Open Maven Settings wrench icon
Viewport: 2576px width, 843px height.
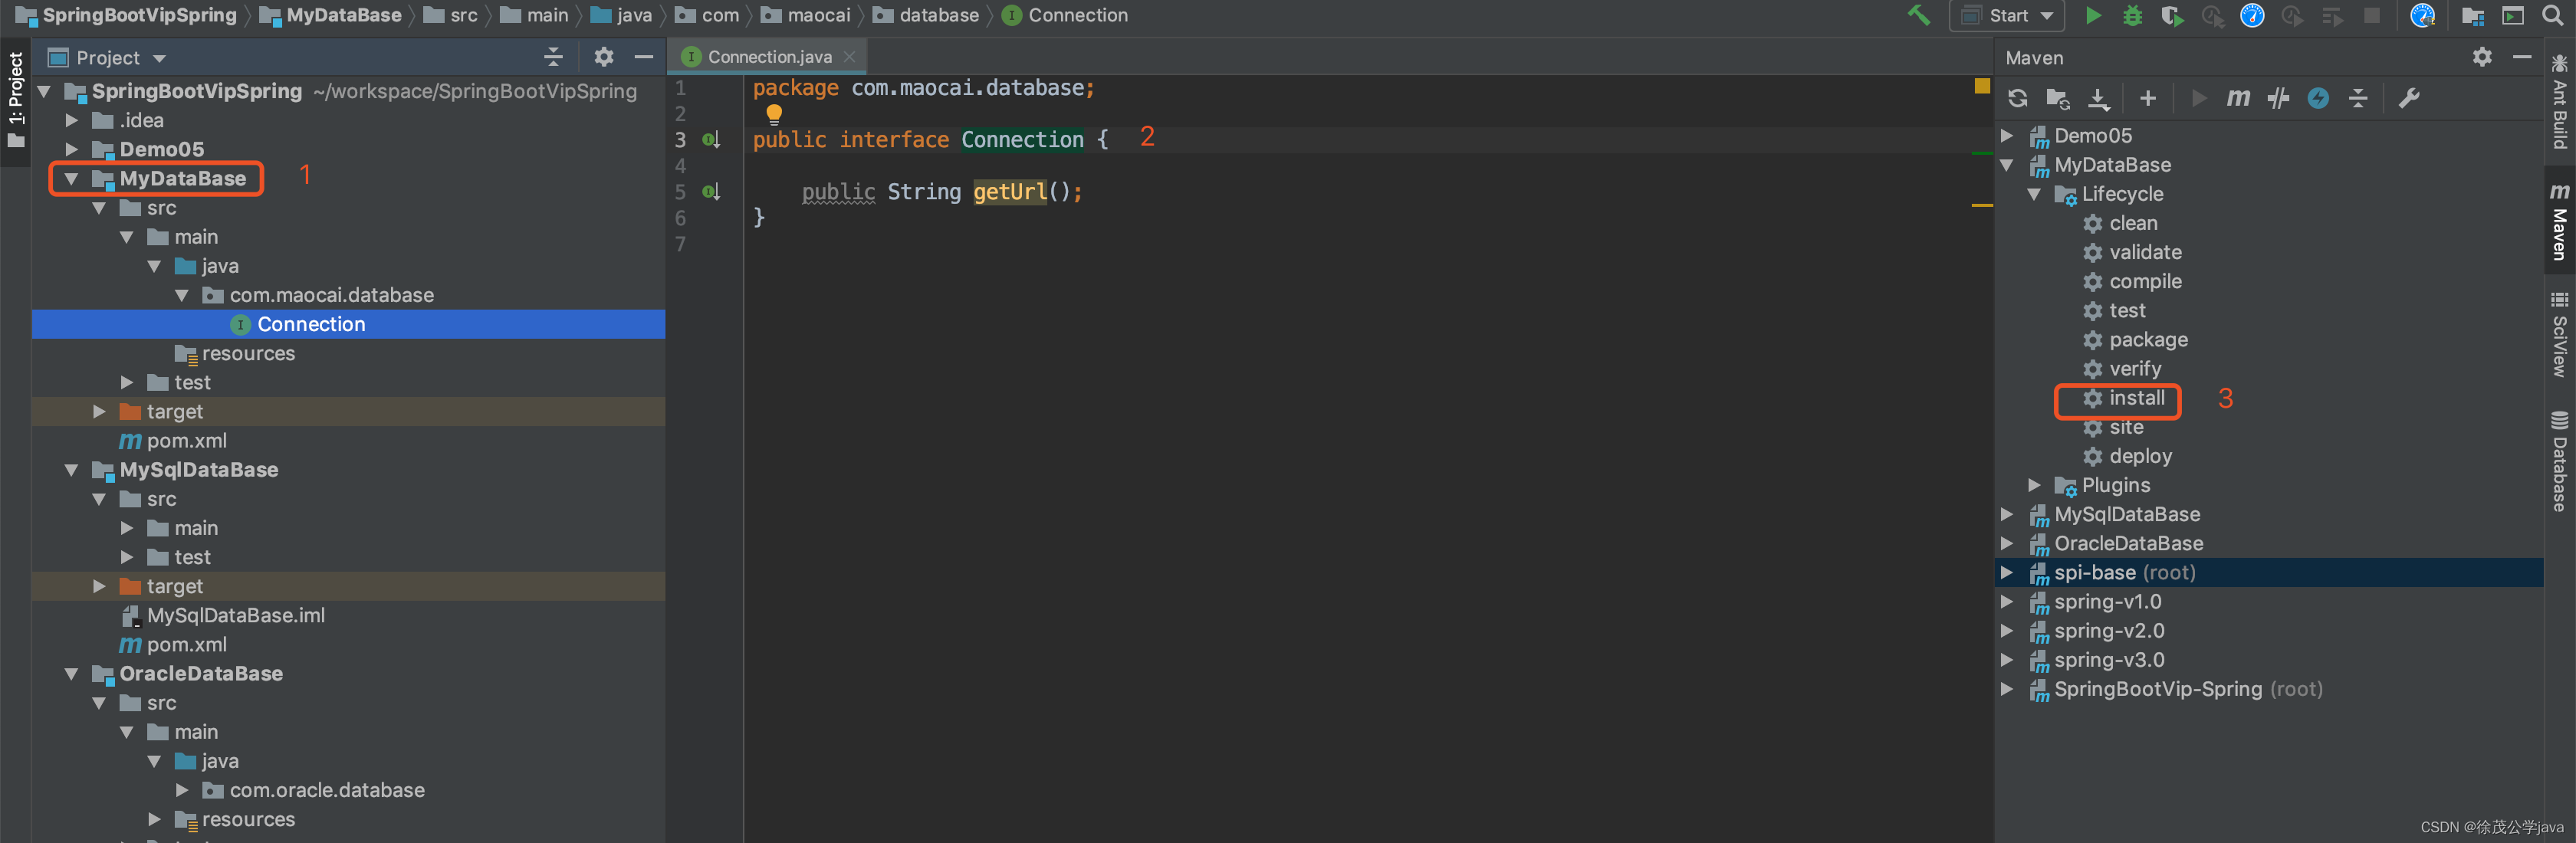click(2408, 98)
